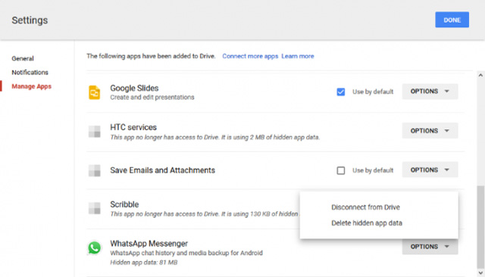This screenshot has height=277, width=485.
Task: Click the HTC services placeholder icon
Action: (94, 132)
